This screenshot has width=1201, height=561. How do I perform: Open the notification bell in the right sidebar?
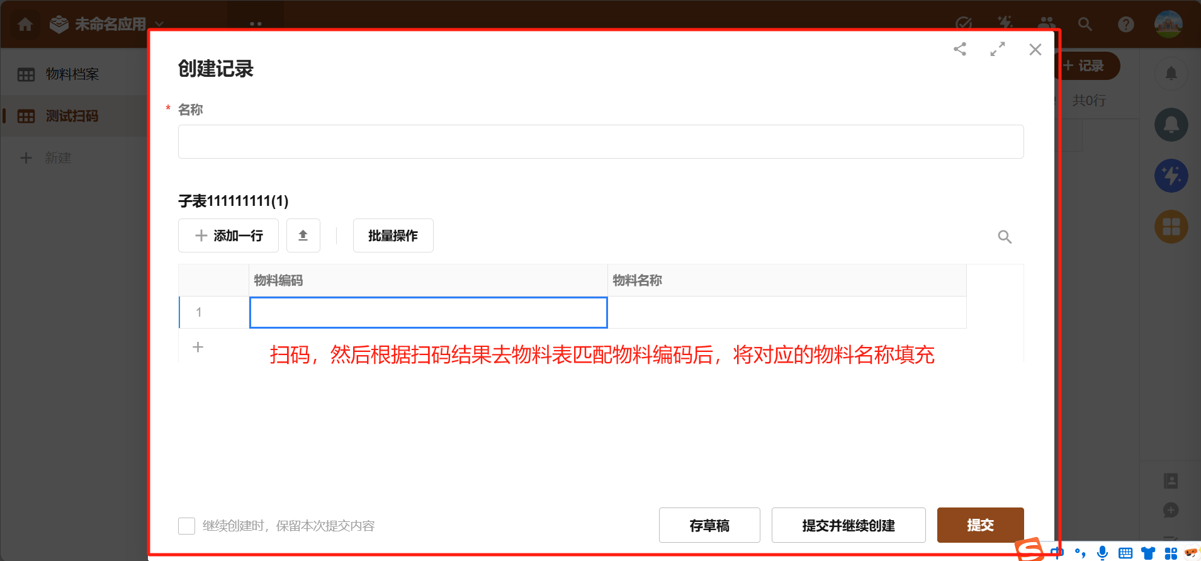point(1171,74)
